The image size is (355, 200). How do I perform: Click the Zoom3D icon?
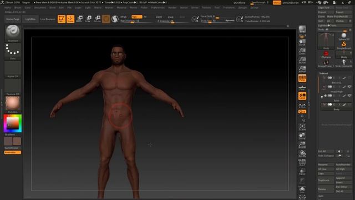[302, 145]
